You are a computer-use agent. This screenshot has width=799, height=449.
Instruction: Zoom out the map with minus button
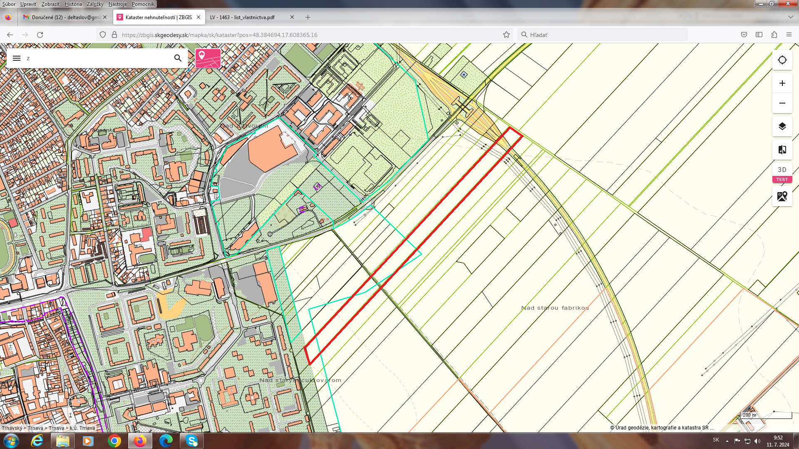pos(782,103)
